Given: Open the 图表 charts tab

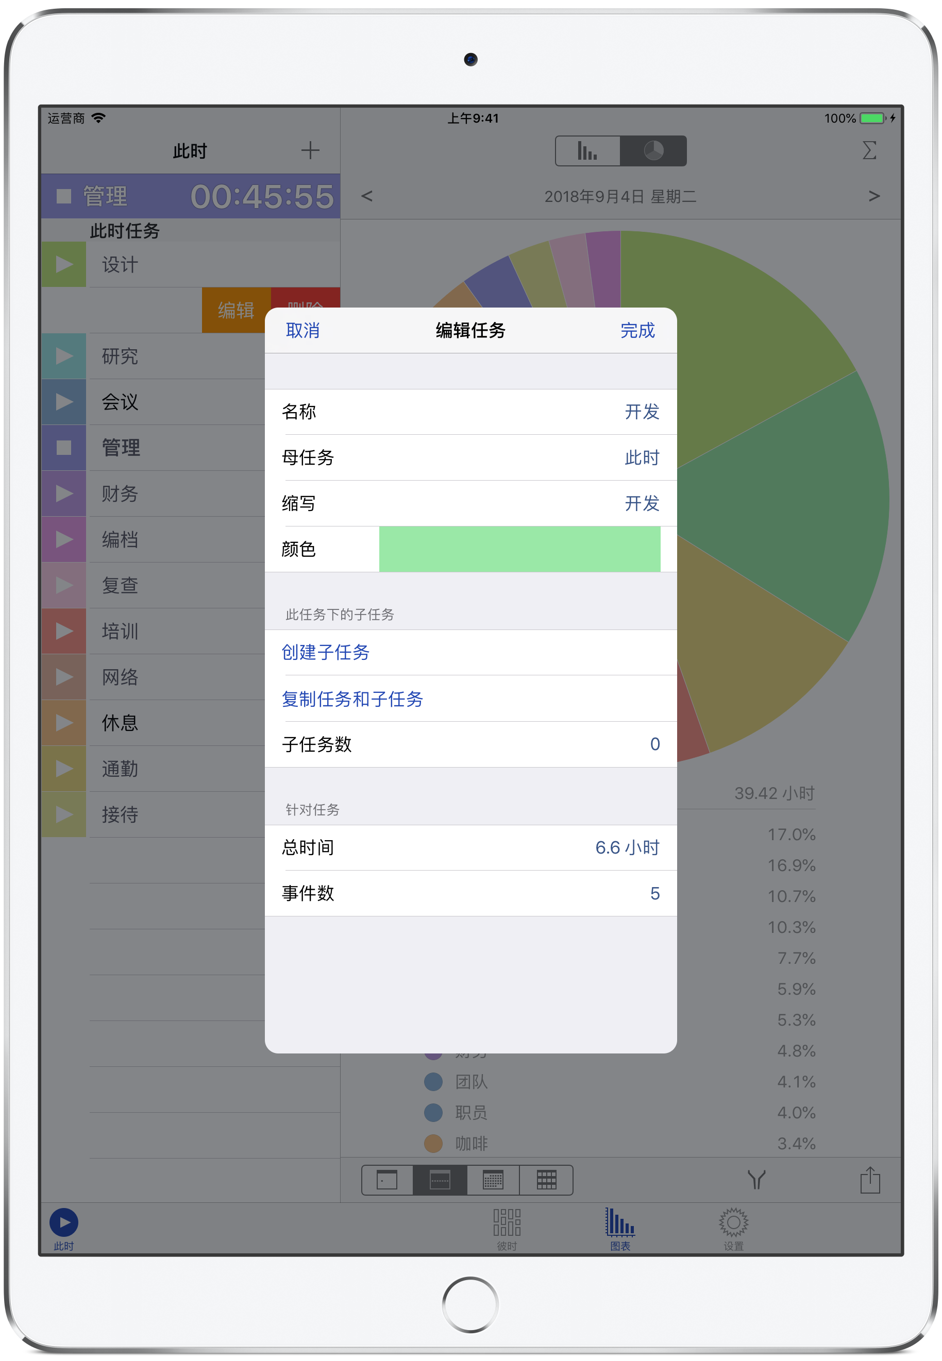Looking at the screenshot, I should pos(620,1228).
